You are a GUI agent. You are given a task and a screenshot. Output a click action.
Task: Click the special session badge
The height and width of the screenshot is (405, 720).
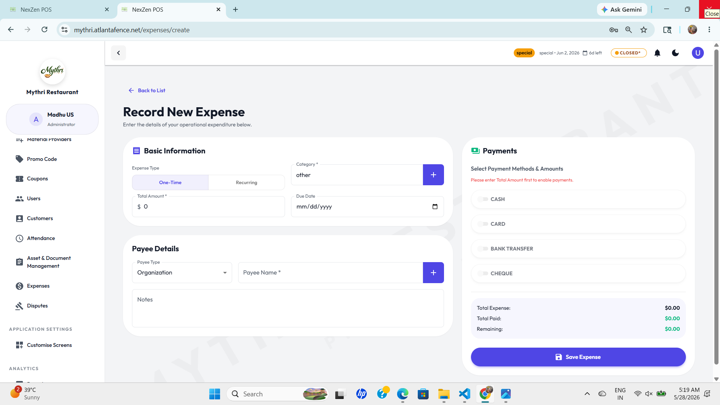pyautogui.click(x=524, y=53)
